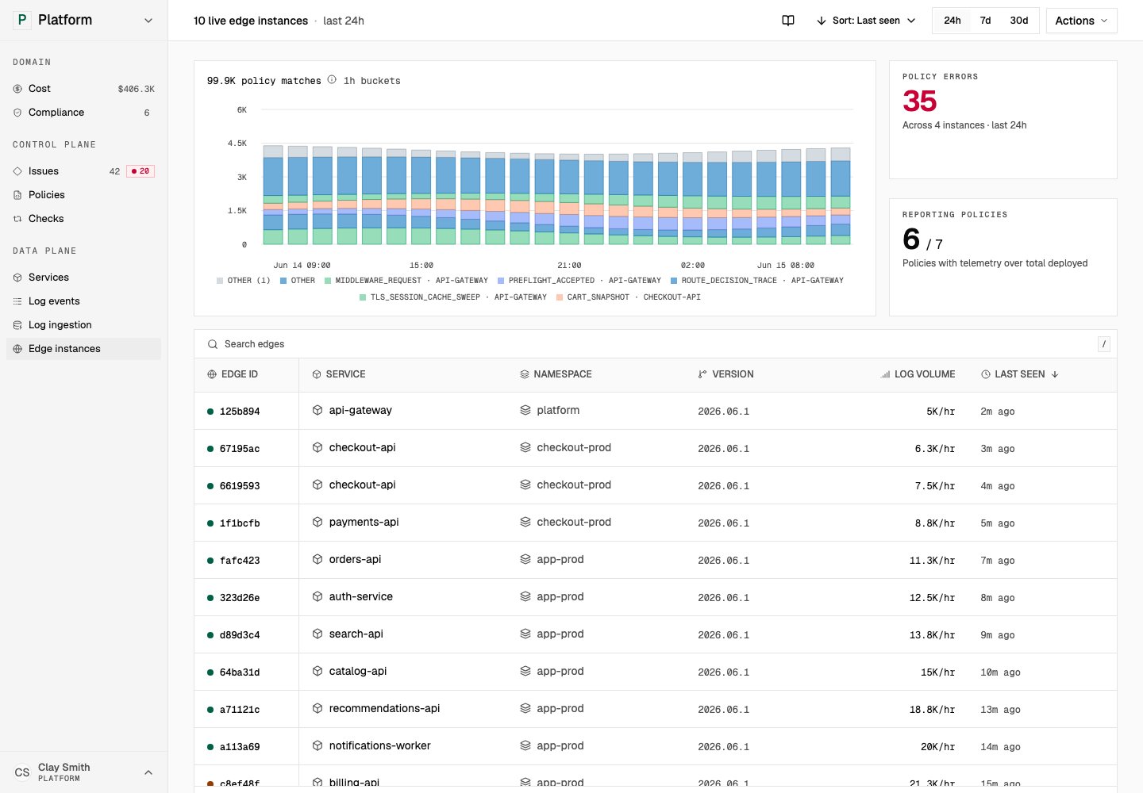
Task: Click the 13.8K/hr log volume cell
Action: point(932,635)
